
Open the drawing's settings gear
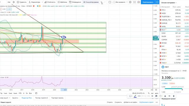tap(152, 96)
